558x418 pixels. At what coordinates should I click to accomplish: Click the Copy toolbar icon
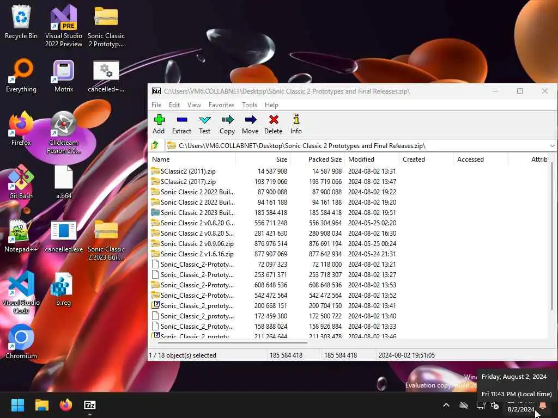(x=227, y=124)
